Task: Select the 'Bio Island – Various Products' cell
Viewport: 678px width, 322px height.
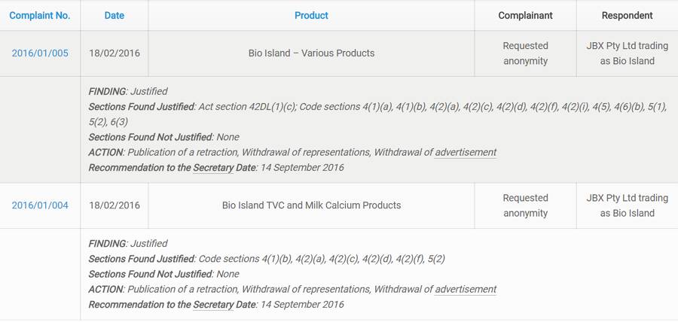Action: coord(311,53)
